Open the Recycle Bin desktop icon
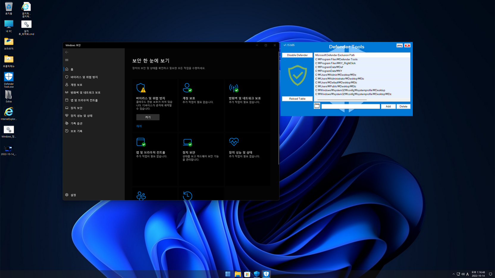This screenshot has height=278, width=495. pyautogui.click(x=9, y=8)
